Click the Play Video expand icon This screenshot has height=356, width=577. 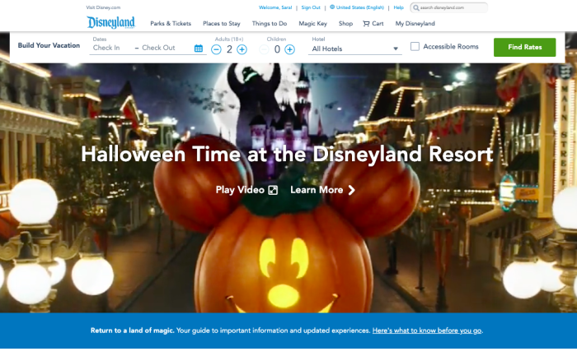pos(272,190)
